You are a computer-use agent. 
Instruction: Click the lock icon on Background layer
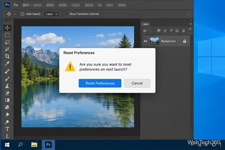(185, 41)
